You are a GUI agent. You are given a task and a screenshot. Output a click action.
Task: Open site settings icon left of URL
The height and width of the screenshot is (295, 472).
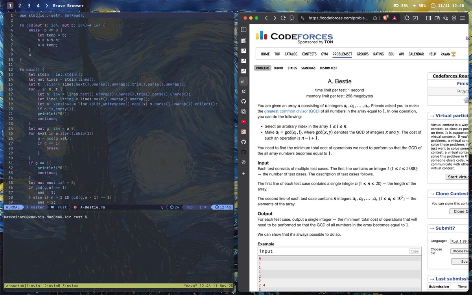(302, 18)
